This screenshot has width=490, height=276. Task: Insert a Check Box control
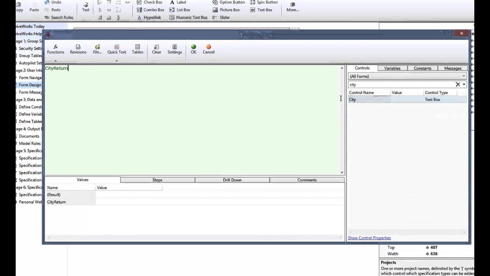(150, 2)
